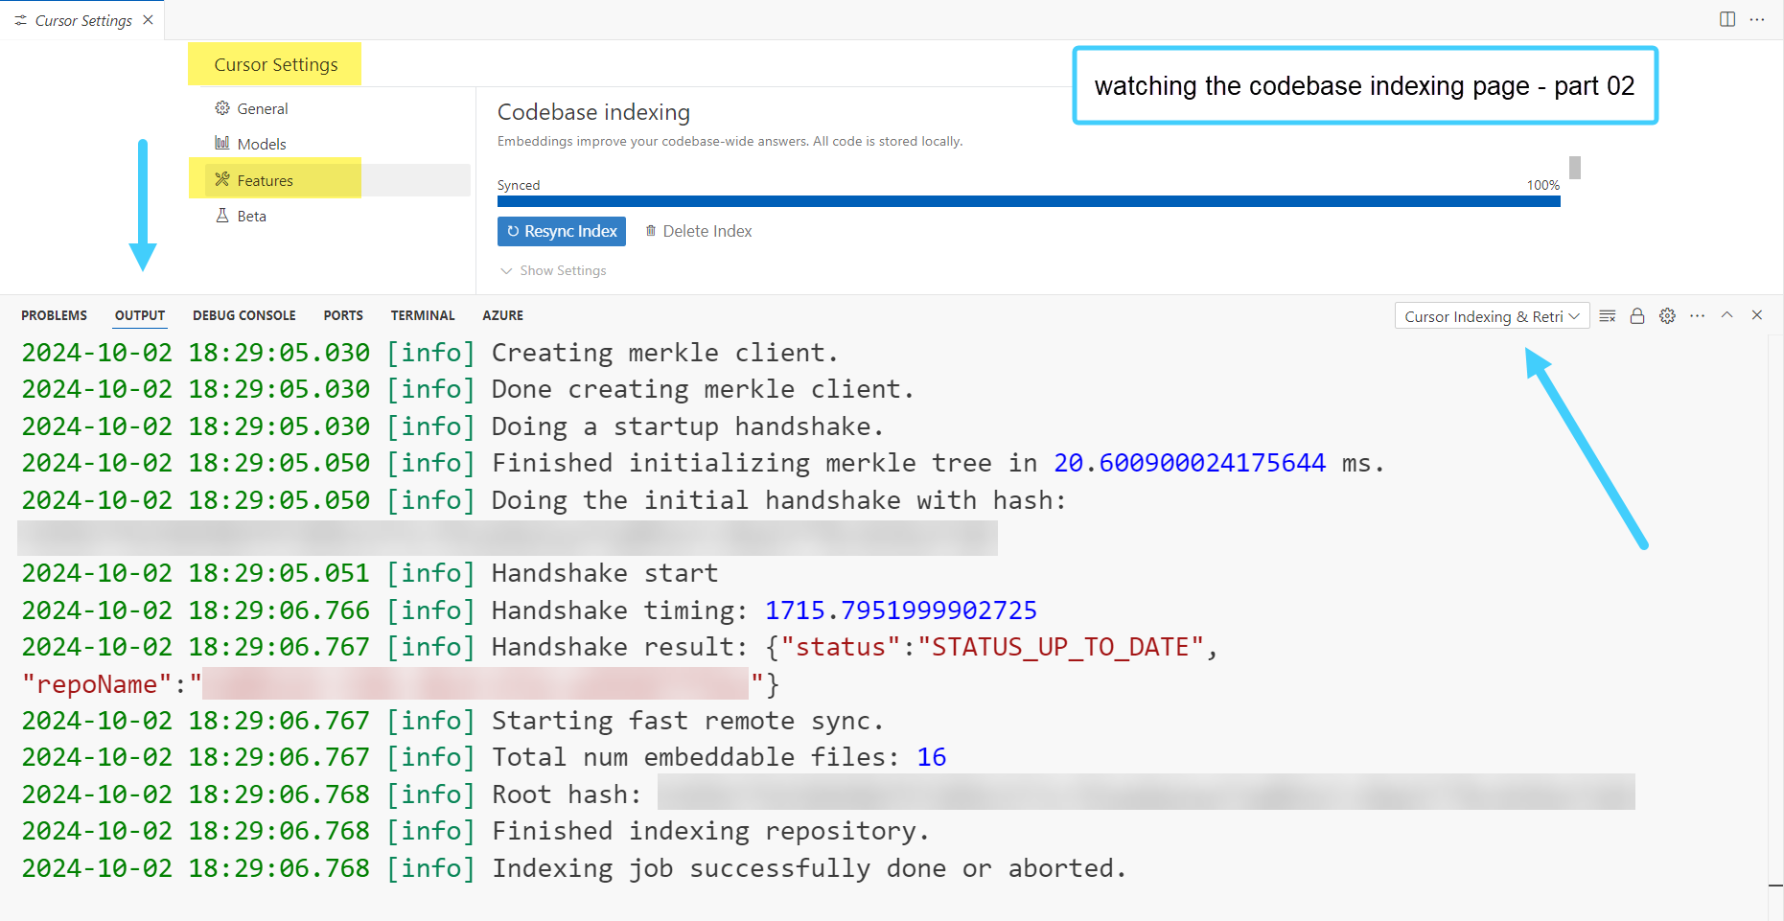Close the bottom output panel

[1757, 315]
